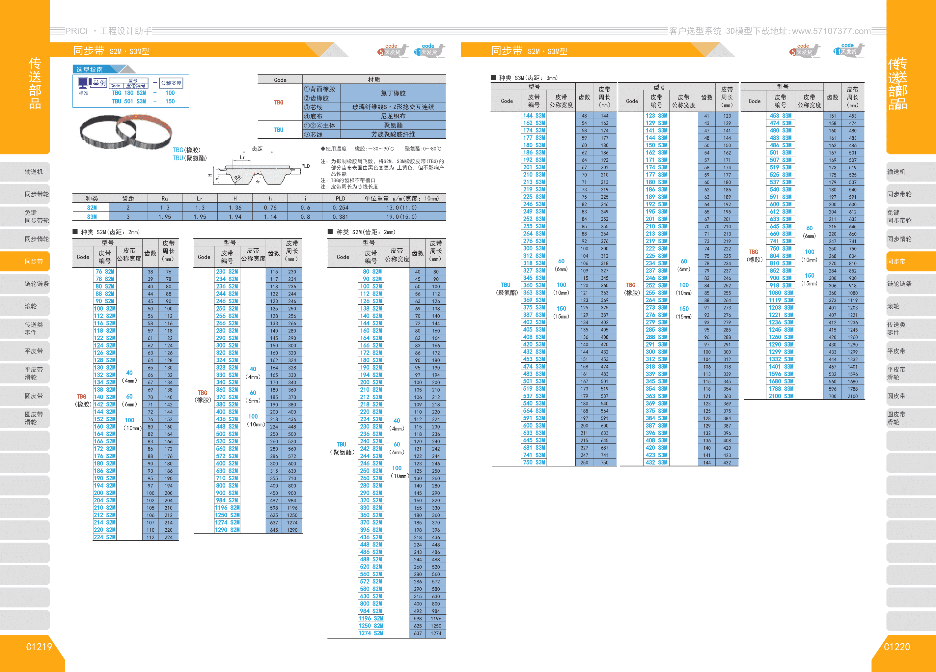Click belt number 1080 S3M
Screen dimensions: 936x672
tap(781, 293)
